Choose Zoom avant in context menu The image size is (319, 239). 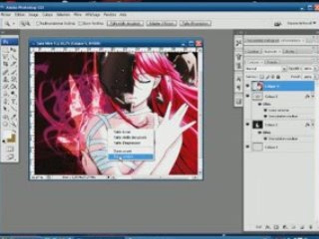tap(130, 151)
